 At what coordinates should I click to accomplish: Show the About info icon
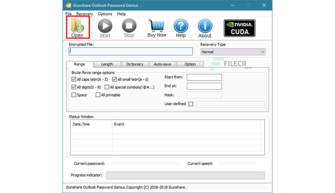205,28
